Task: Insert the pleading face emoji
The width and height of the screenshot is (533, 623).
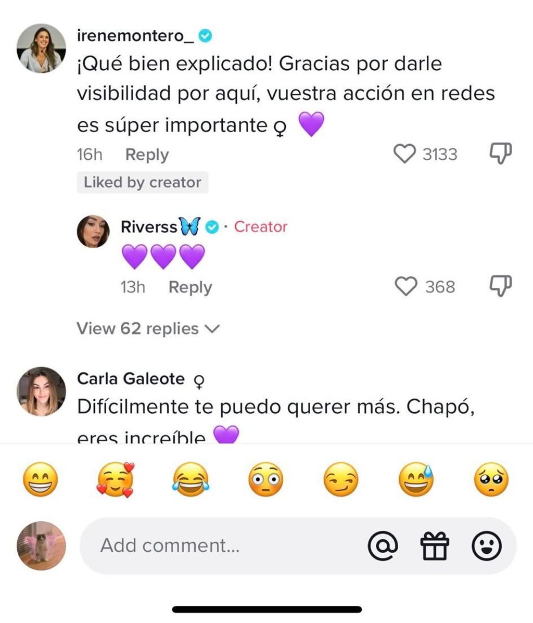Action: (491, 479)
